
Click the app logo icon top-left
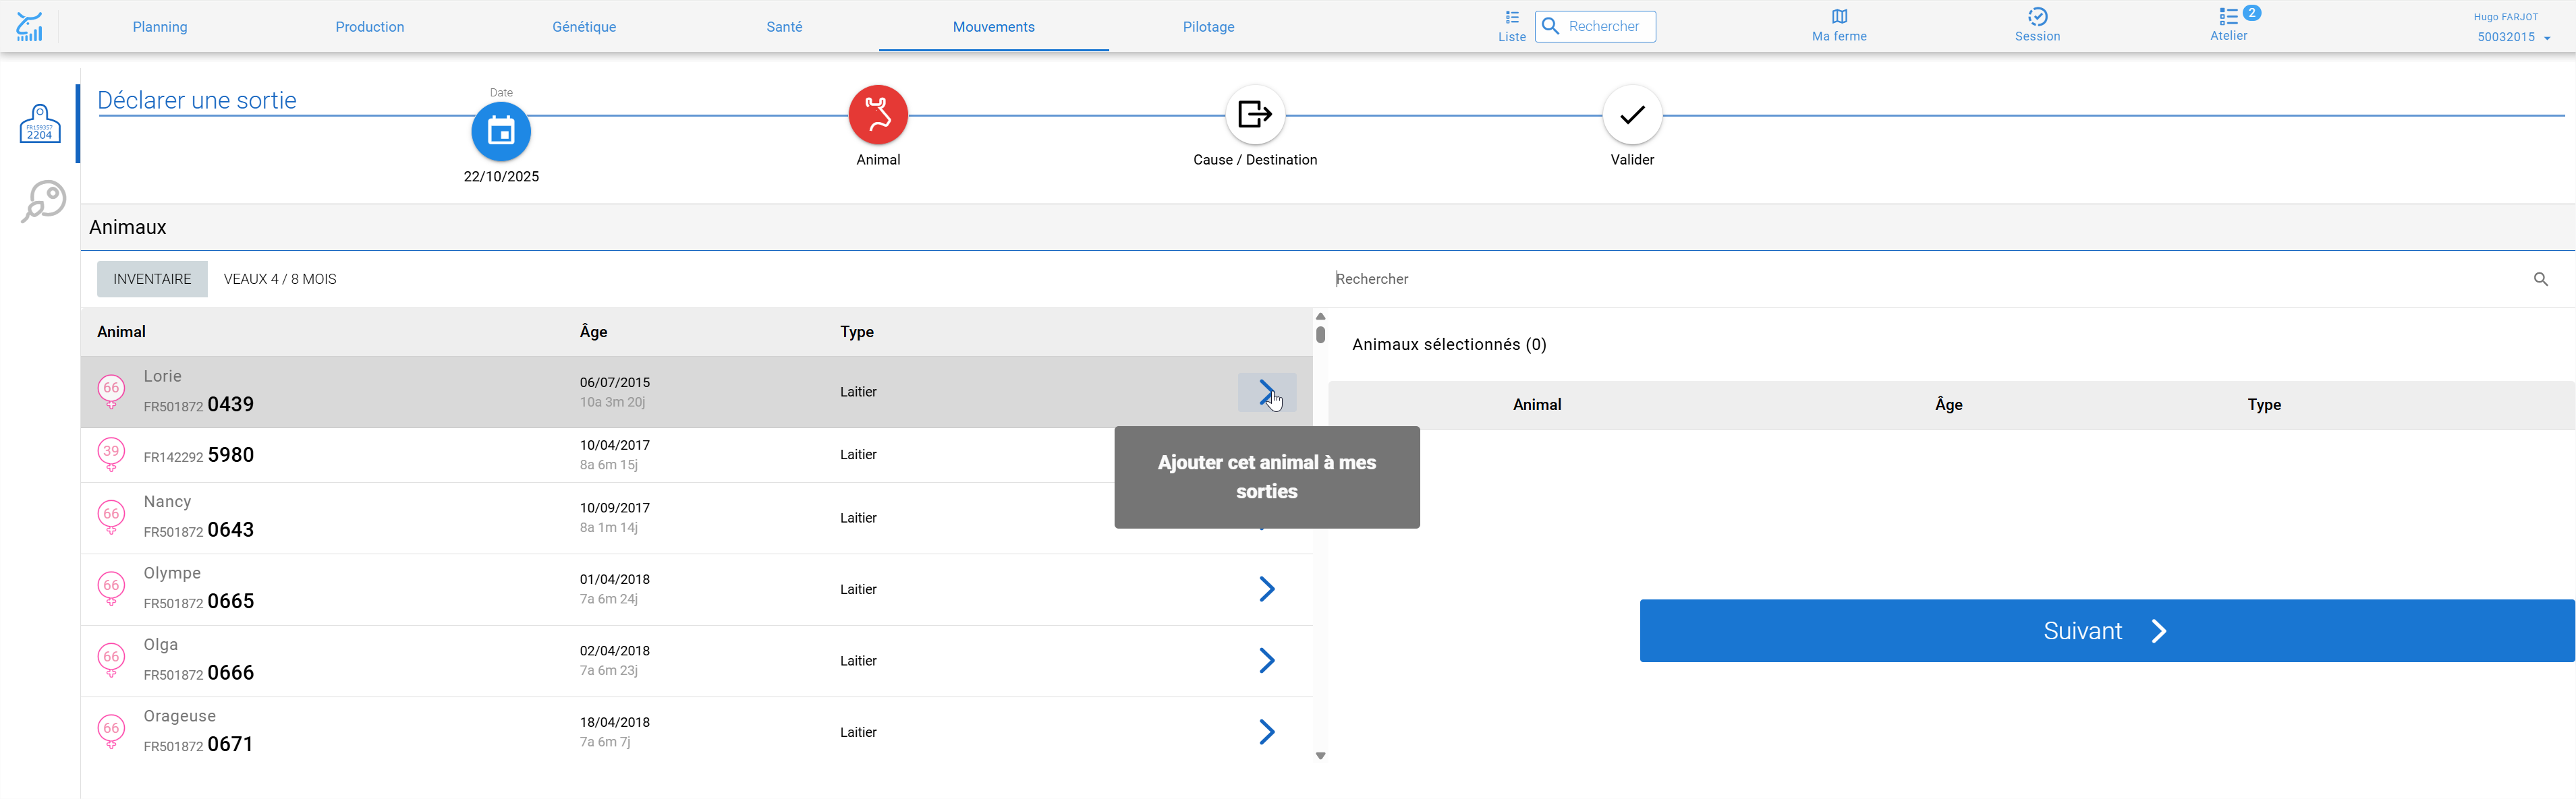coord(30,26)
